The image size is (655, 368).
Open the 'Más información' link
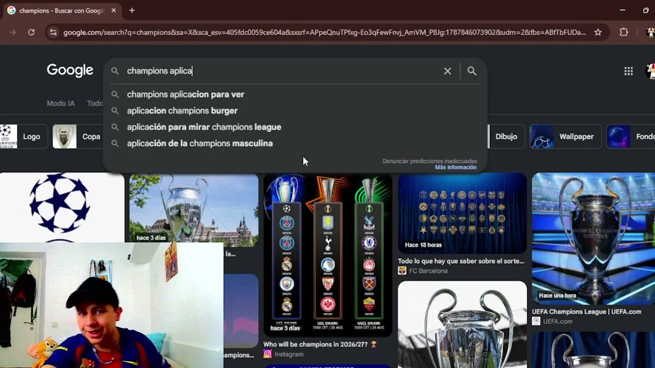pos(455,167)
